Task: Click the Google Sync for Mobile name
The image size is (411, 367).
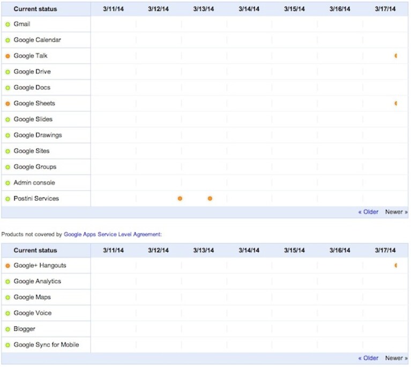Action: (46, 345)
